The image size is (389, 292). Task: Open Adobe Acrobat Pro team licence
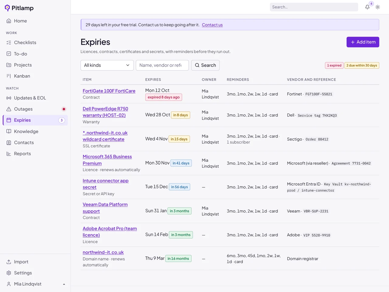110,232
